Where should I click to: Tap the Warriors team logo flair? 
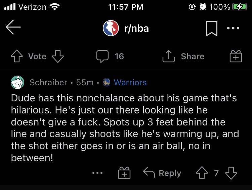pyautogui.click(x=107, y=82)
